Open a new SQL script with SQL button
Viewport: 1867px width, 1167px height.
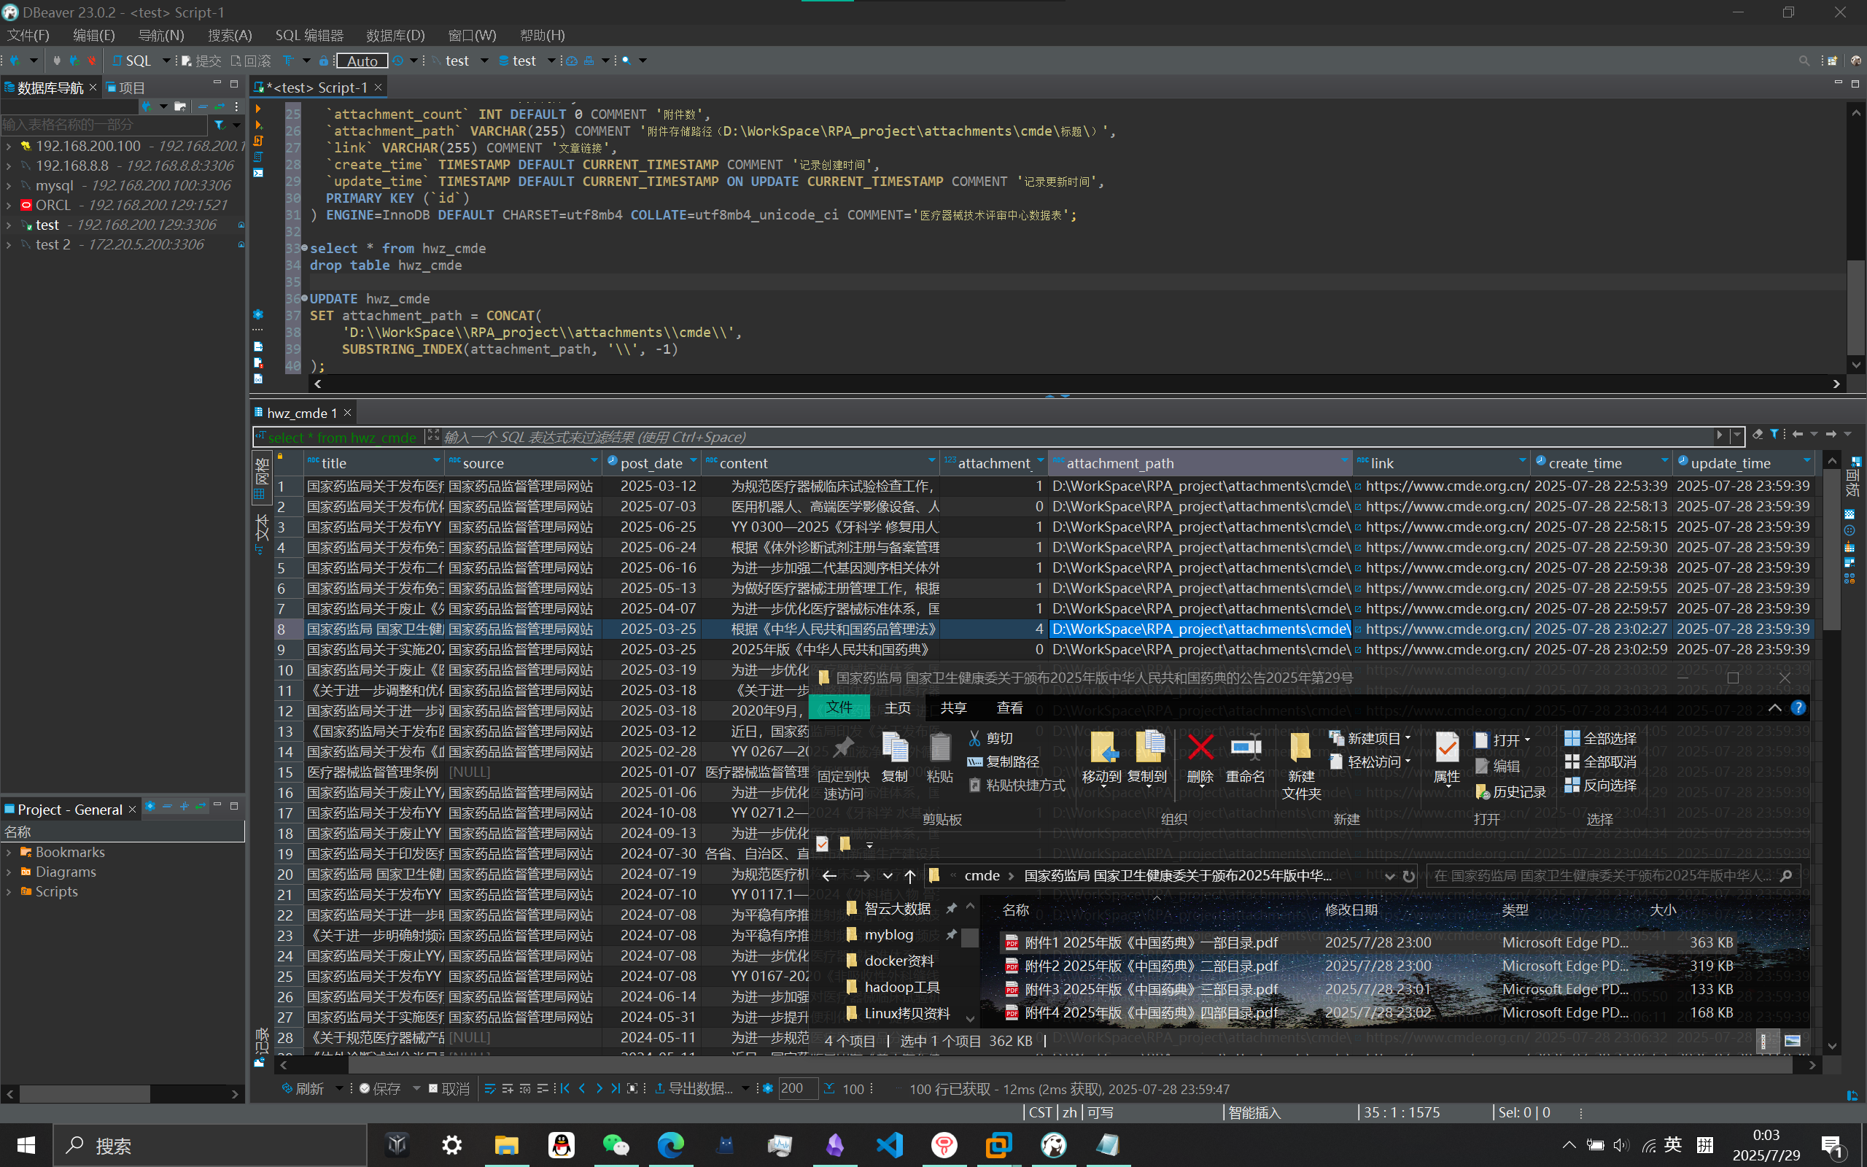(132, 61)
